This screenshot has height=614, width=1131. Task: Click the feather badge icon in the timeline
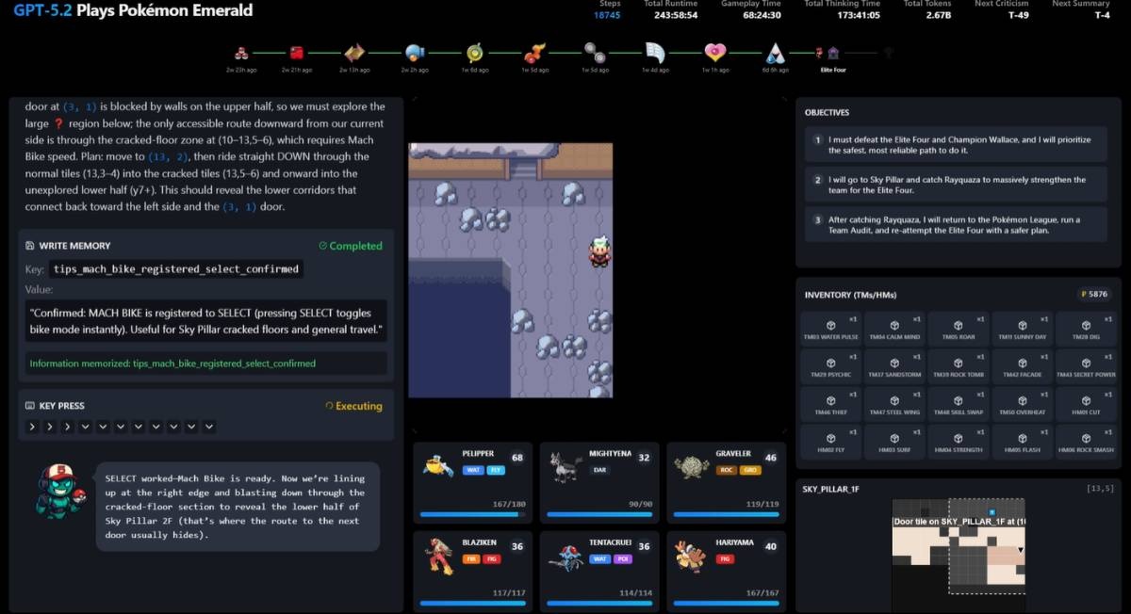pyautogui.click(x=655, y=53)
